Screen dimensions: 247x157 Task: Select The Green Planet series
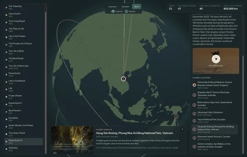coord(23,134)
